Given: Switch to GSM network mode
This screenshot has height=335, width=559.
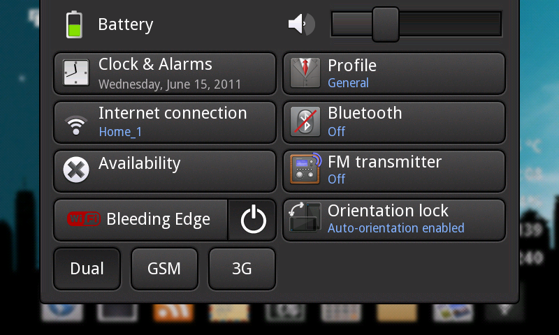Looking at the screenshot, I should [x=164, y=269].
